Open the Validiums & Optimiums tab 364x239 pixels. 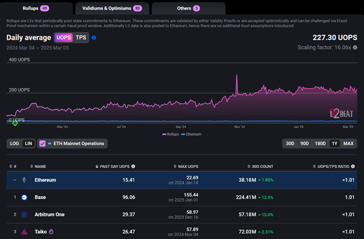pos(112,8)
